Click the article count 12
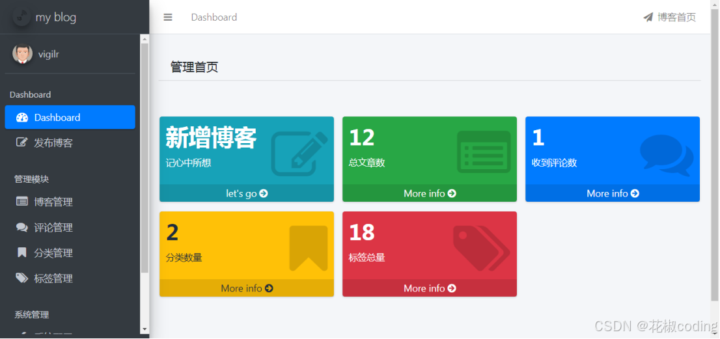Viewport: 720px width, 339px height. click(362, 138)
